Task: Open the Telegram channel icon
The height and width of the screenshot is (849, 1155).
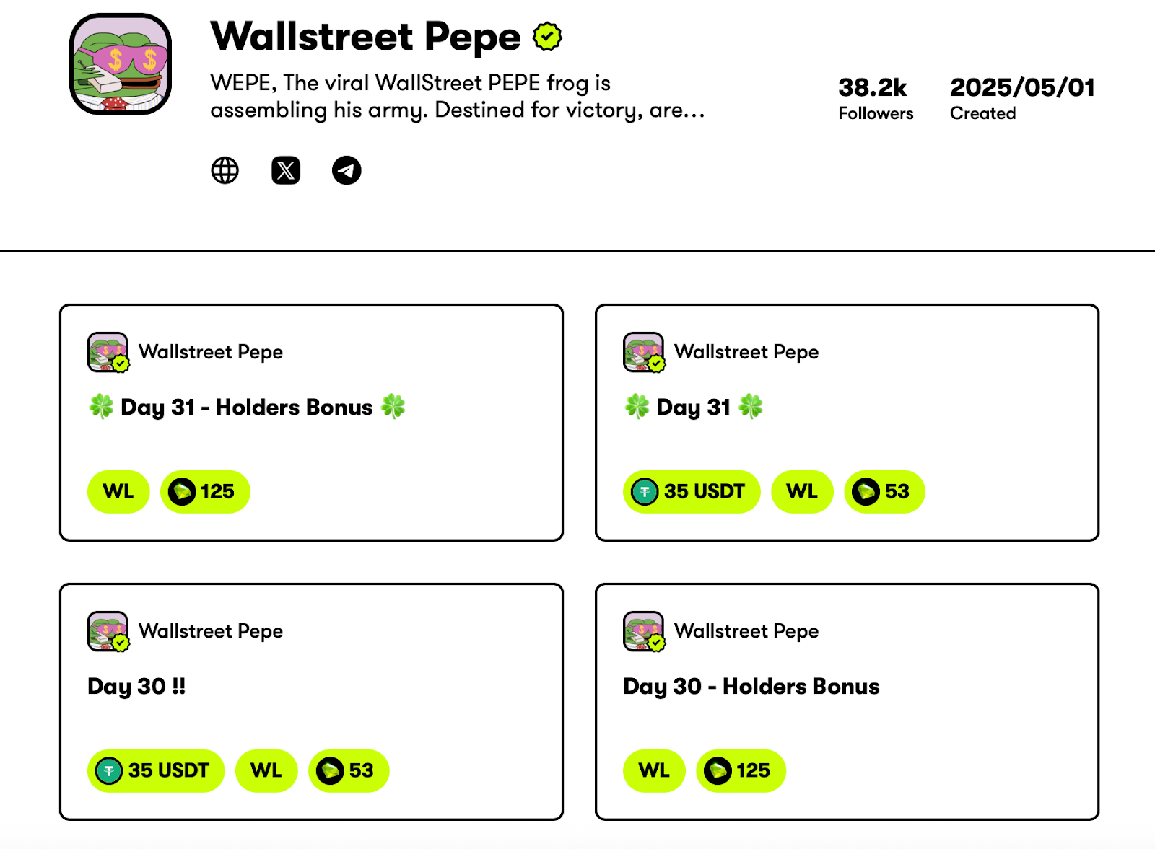Action: point(346,171)
